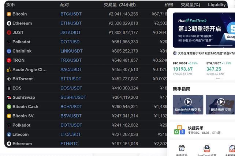Open the BCH/USDT pair link
235x156 pixels.
[71, 107]
